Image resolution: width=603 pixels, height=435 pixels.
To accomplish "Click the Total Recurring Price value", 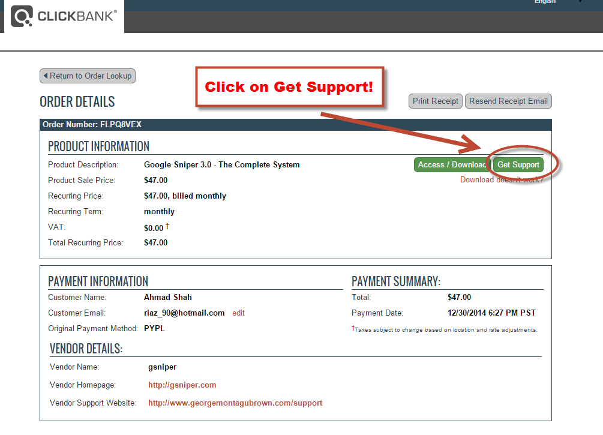I will coord(156,242).
